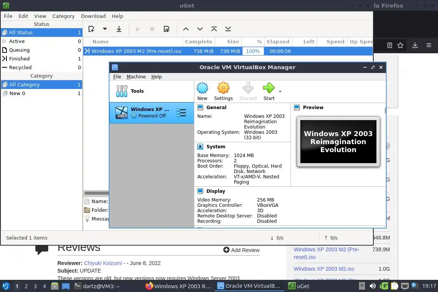Open the uGet Help menu
This screenshot has height=292, width=438.
[117, 16]
